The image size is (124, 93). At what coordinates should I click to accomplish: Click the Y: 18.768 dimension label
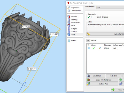coord(26,27)
